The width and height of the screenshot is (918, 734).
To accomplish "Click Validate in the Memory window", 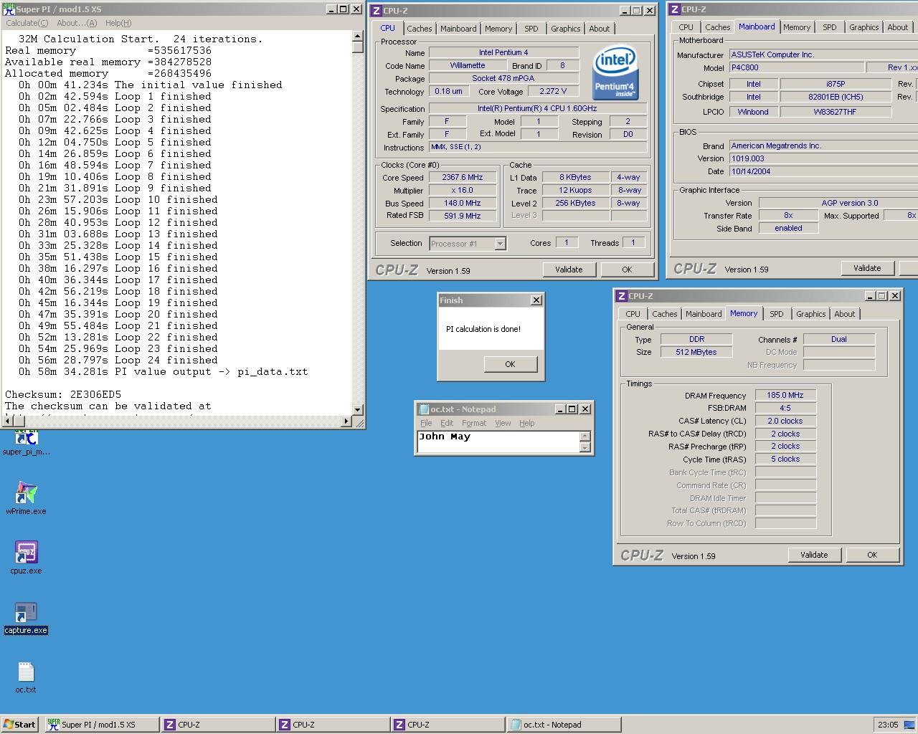I will click(814, 555).
